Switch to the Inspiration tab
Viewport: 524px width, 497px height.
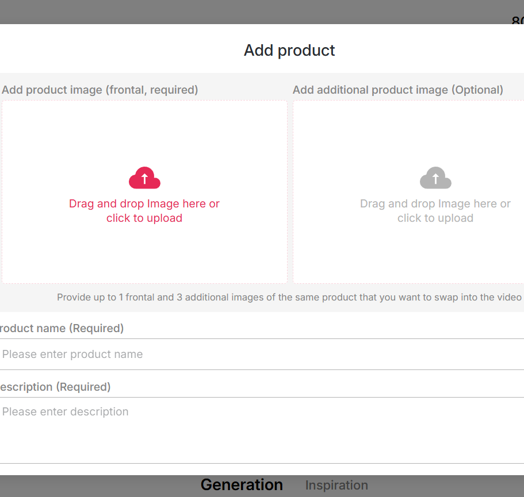tap(336, 485)
